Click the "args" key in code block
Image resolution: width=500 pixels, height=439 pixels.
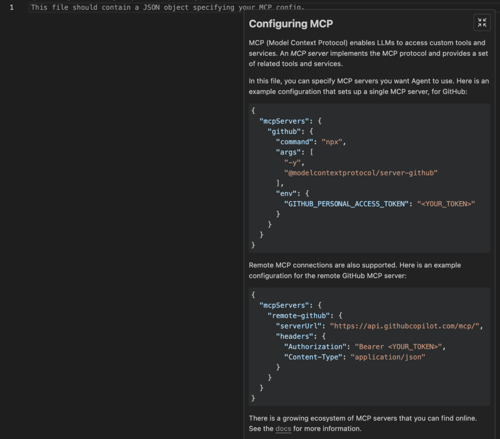pos(288,152)
